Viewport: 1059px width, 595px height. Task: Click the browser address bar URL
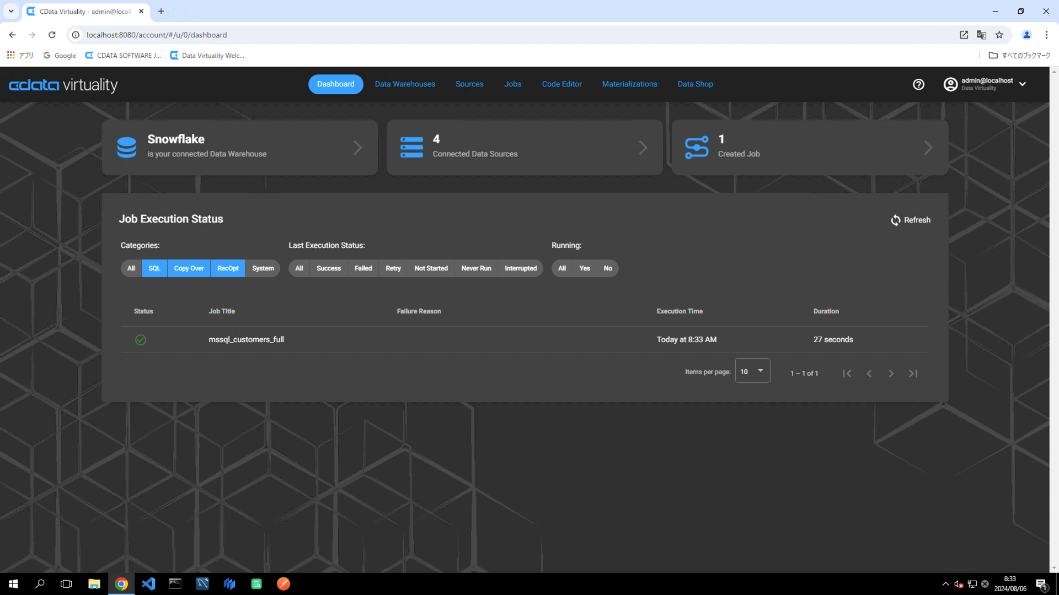point(157,35)
